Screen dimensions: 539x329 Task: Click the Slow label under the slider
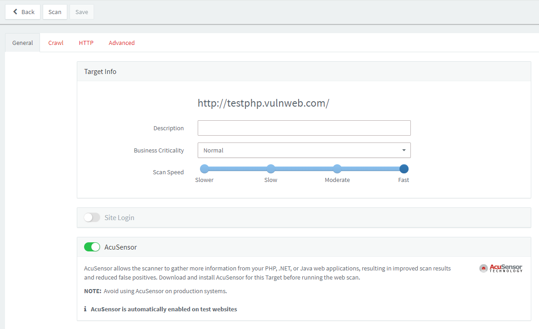point(270,180)
